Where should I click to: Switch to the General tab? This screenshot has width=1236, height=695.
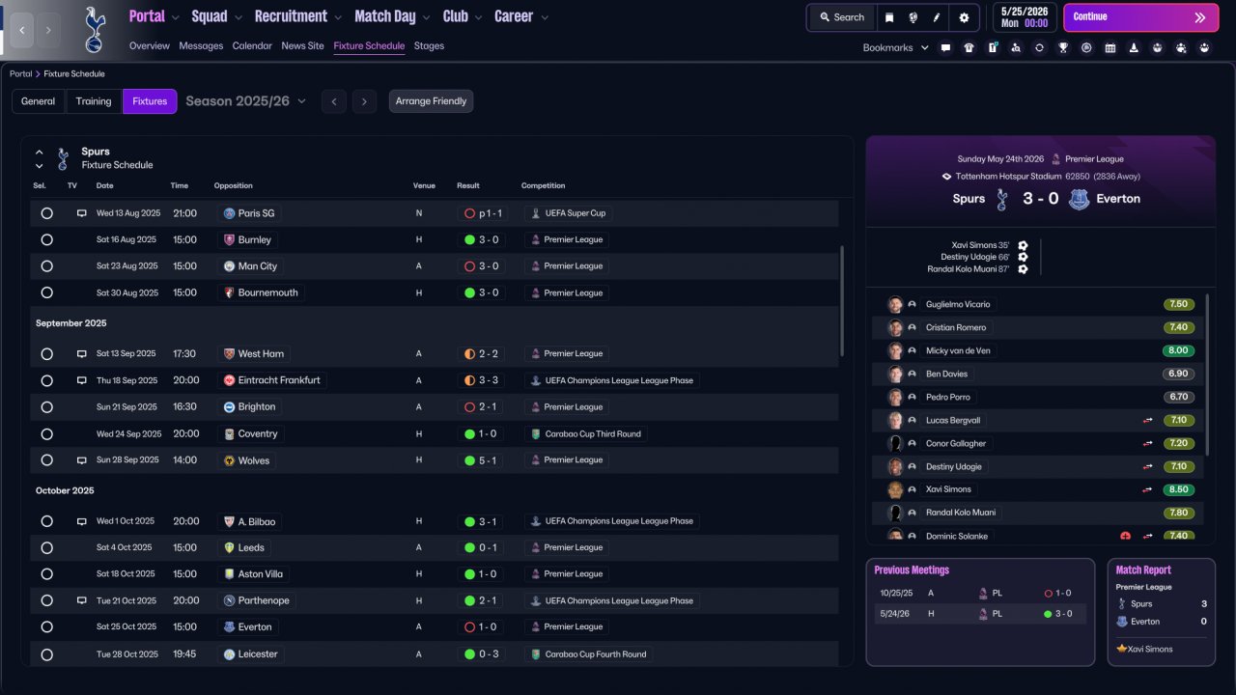click(39, 101)
